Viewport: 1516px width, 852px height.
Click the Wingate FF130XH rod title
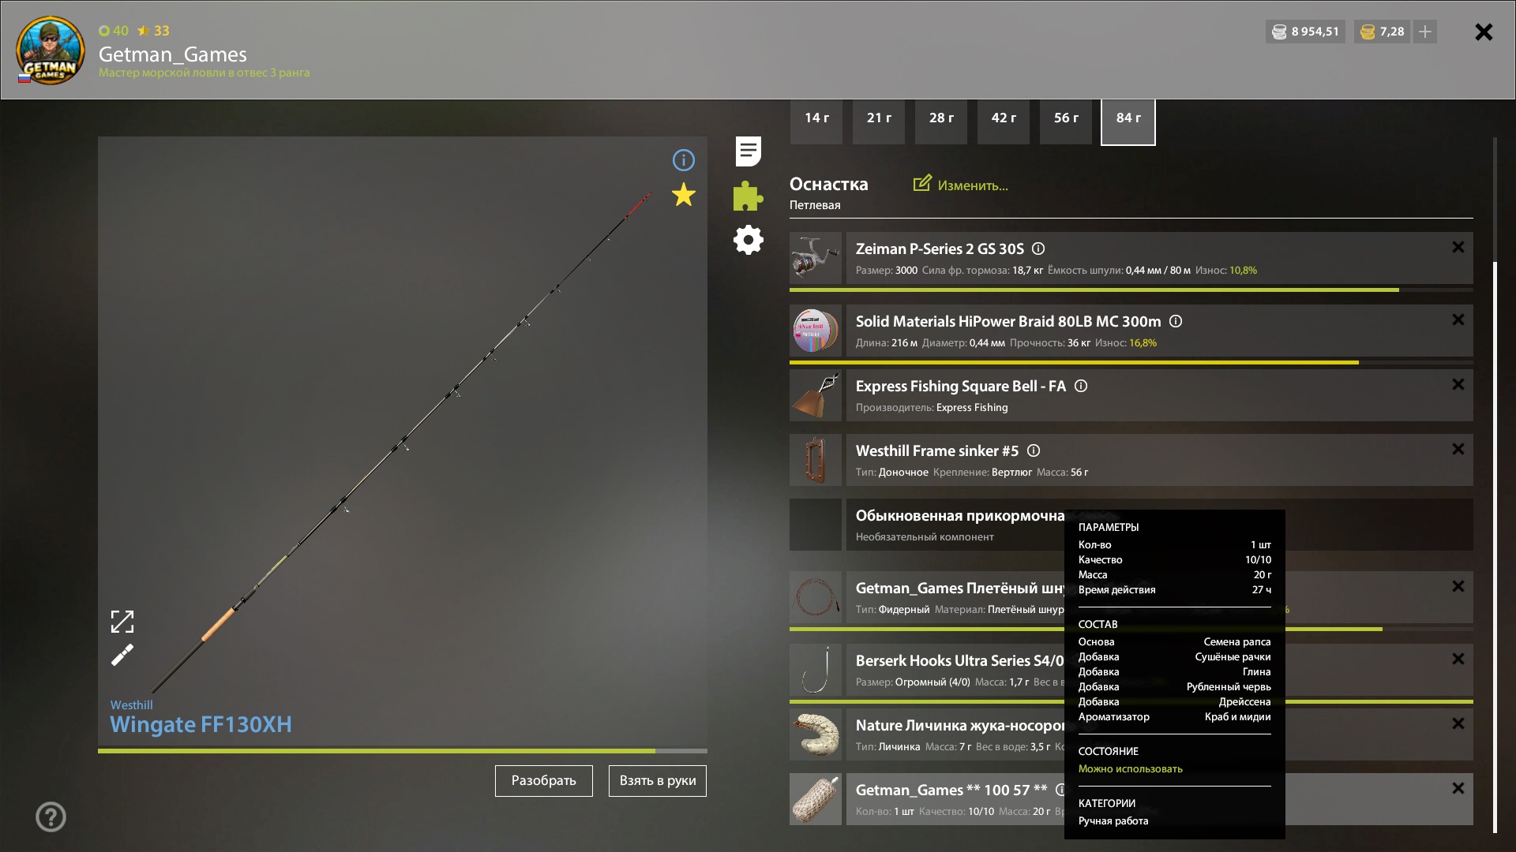201,724
